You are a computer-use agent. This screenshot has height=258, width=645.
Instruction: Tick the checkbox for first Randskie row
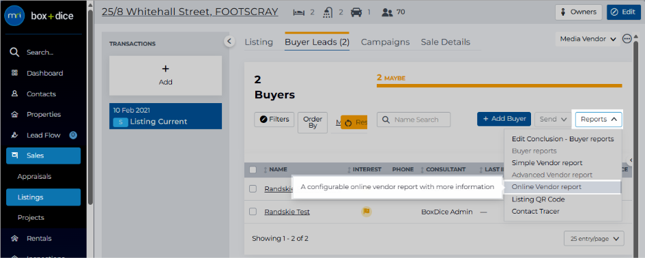coord(253,188)
